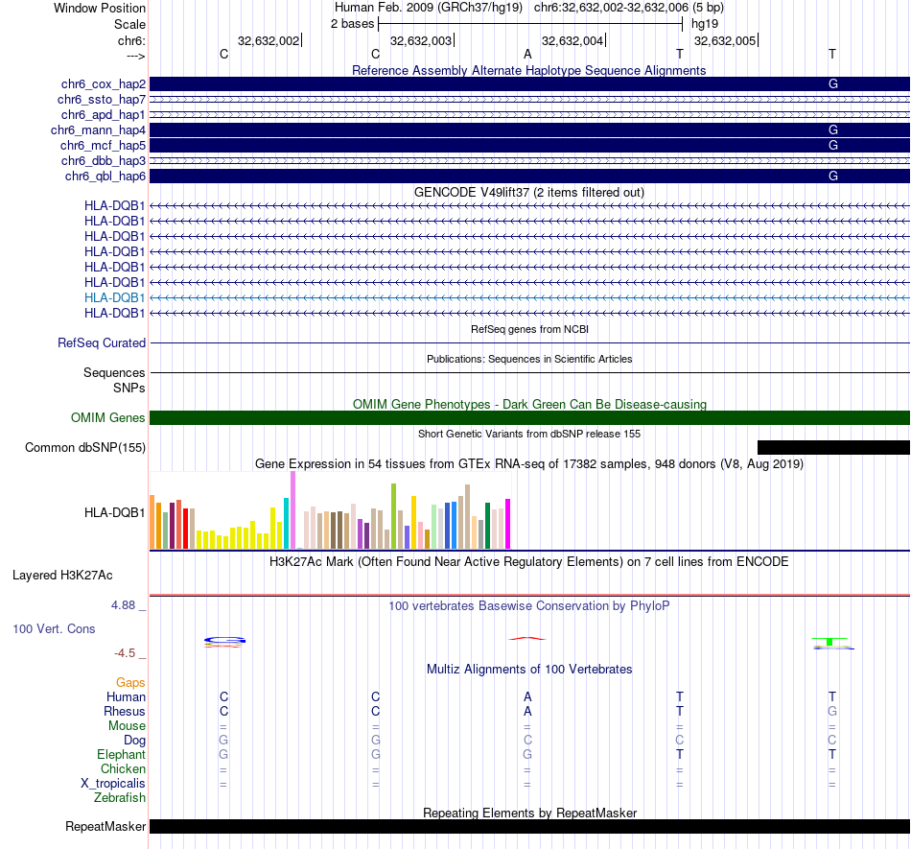
Task: Open OMIM Gene Phenotypes track title
Action: pos(529,405)
